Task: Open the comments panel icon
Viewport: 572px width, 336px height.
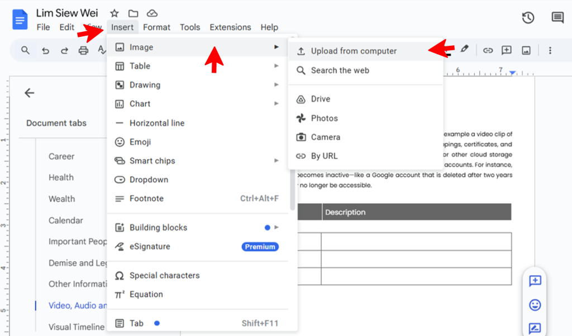Action: (557, 18)
